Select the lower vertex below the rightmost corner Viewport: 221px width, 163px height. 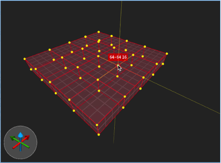tap(163, 64)
